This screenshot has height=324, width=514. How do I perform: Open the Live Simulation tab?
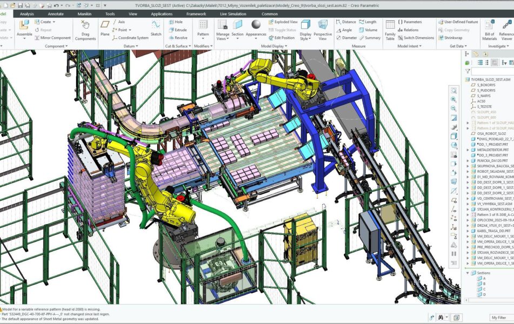tap(232, 14)
